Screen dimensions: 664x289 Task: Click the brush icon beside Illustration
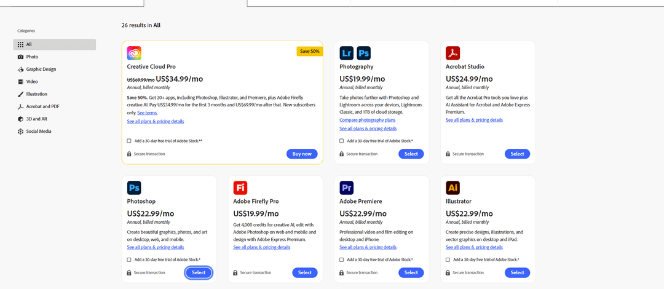[x=20, y=94]
